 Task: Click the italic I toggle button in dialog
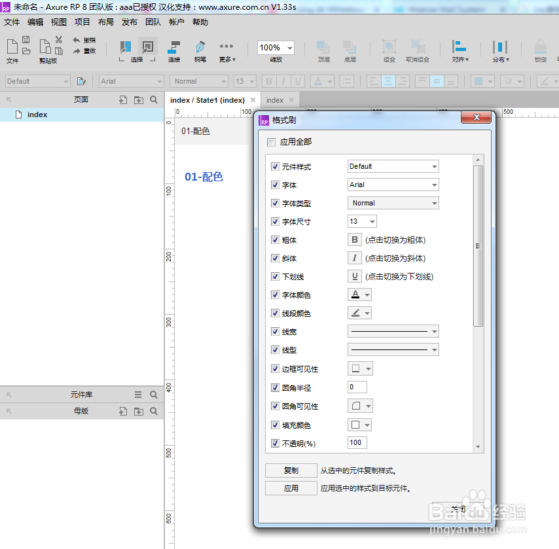pyautogui.click(x=354, y=258)
